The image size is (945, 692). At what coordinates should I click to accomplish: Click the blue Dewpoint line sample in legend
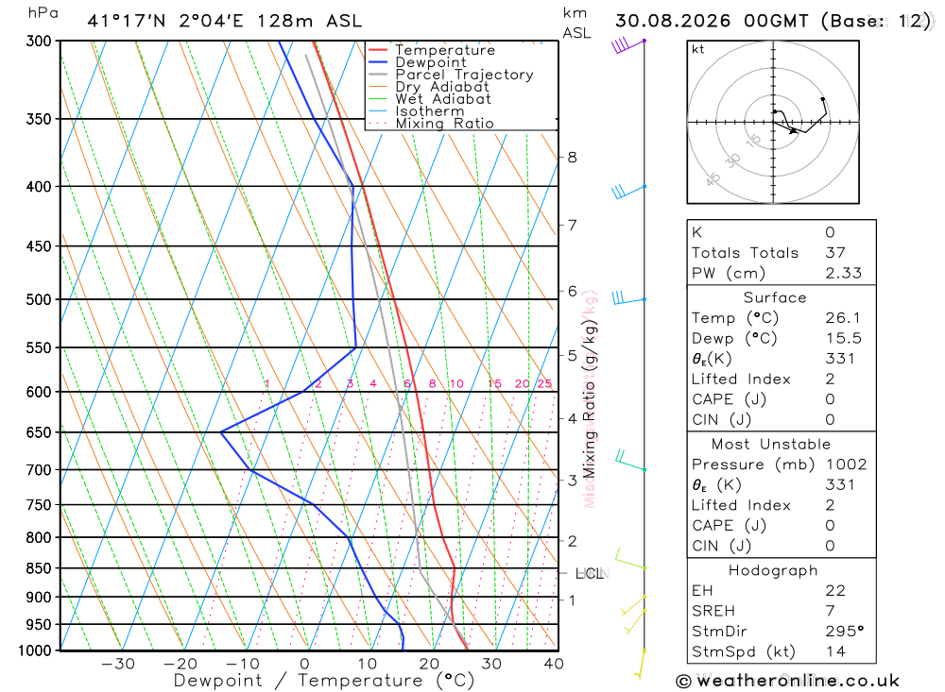[378, 62]
